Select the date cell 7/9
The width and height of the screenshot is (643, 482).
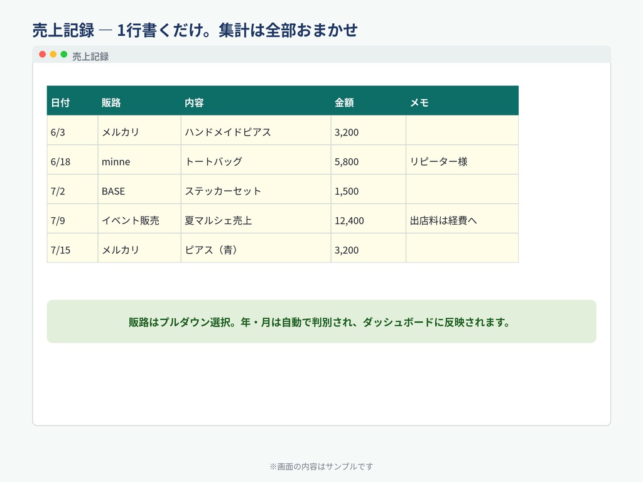pos(73,219)
